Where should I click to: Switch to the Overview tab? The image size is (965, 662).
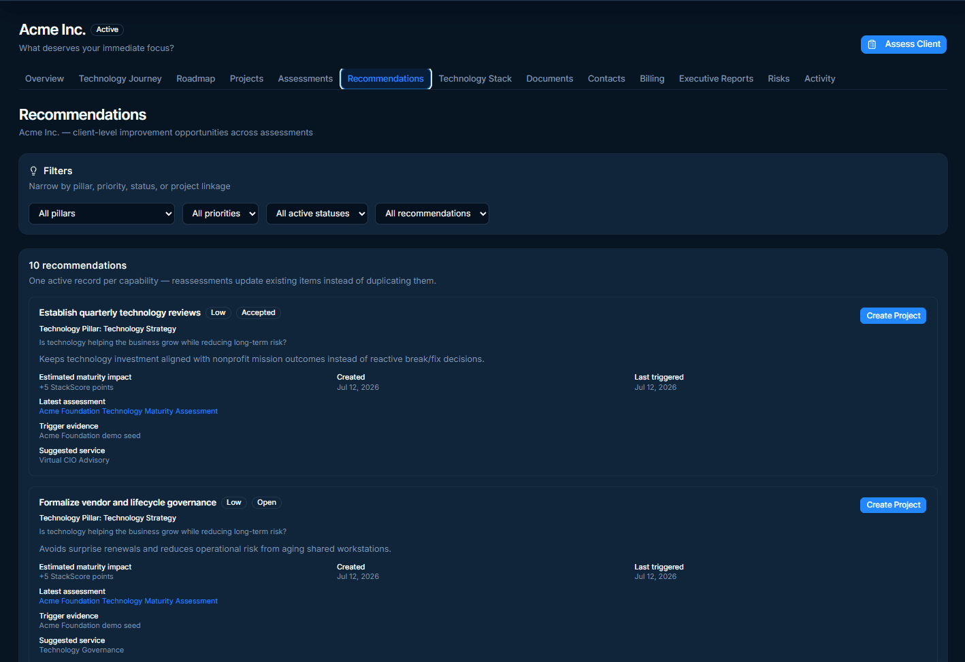[x=44, y=79]
